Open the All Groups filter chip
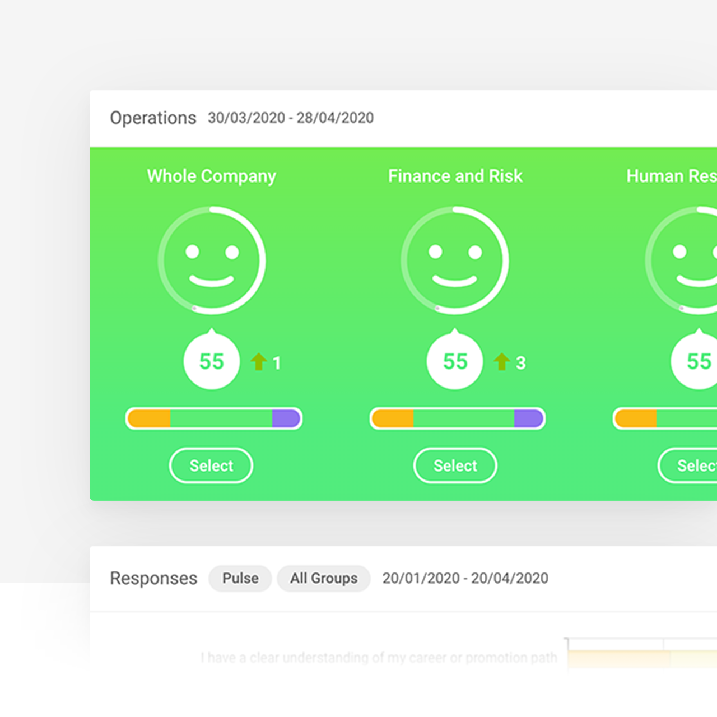Screen dimensions: 717x717 point(324,578)
